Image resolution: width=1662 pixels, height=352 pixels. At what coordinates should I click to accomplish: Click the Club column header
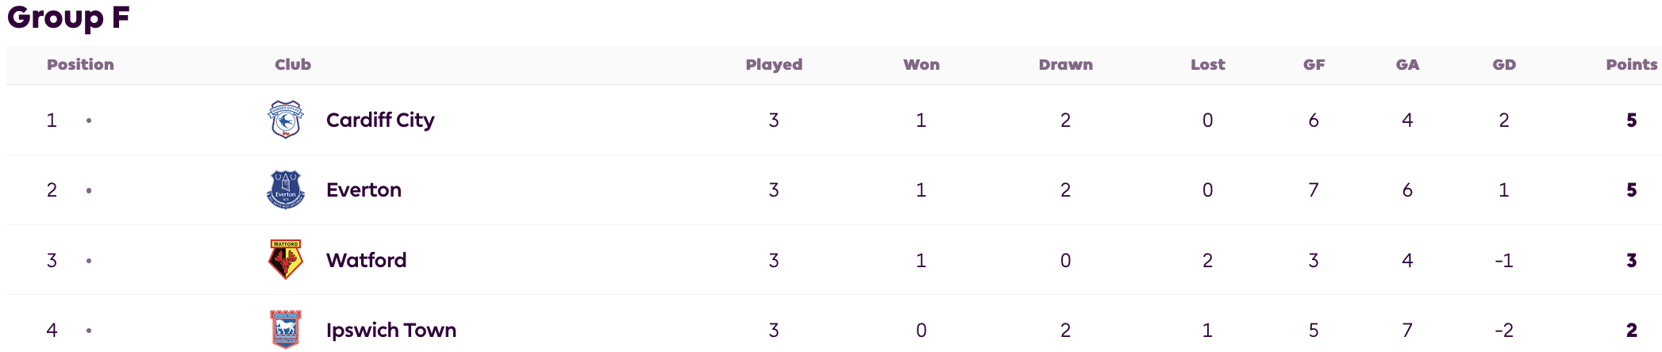click(293, 64)
